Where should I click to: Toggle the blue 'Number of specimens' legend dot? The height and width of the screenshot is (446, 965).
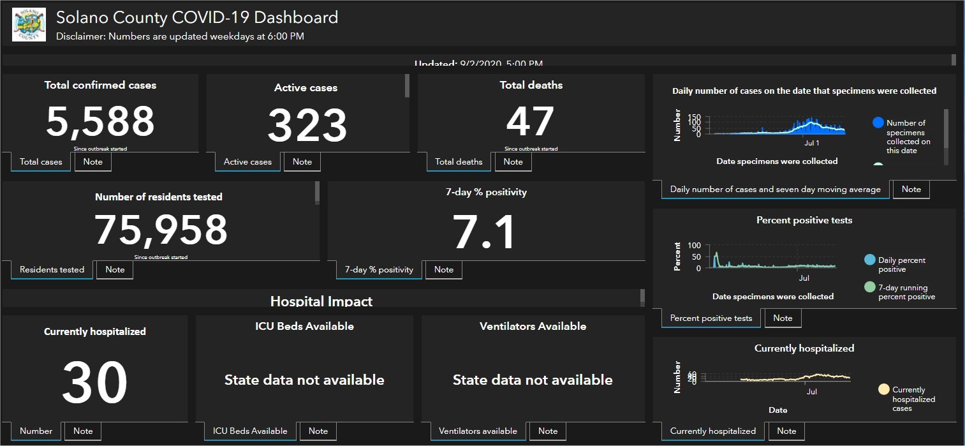click(878, 123)
